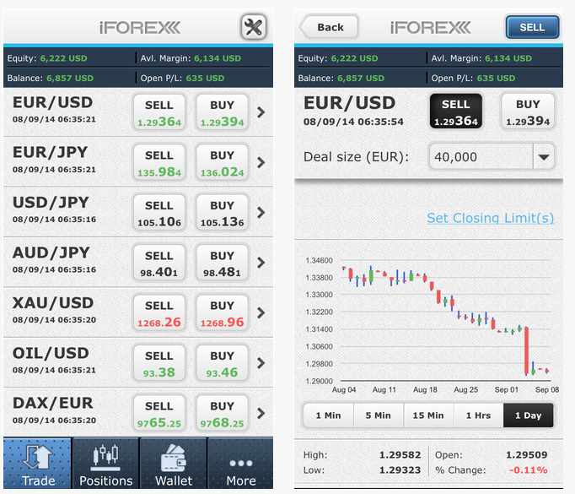
Task: Buy EUR/USD at 1.29394 in list
Action: tap(223, 112)
